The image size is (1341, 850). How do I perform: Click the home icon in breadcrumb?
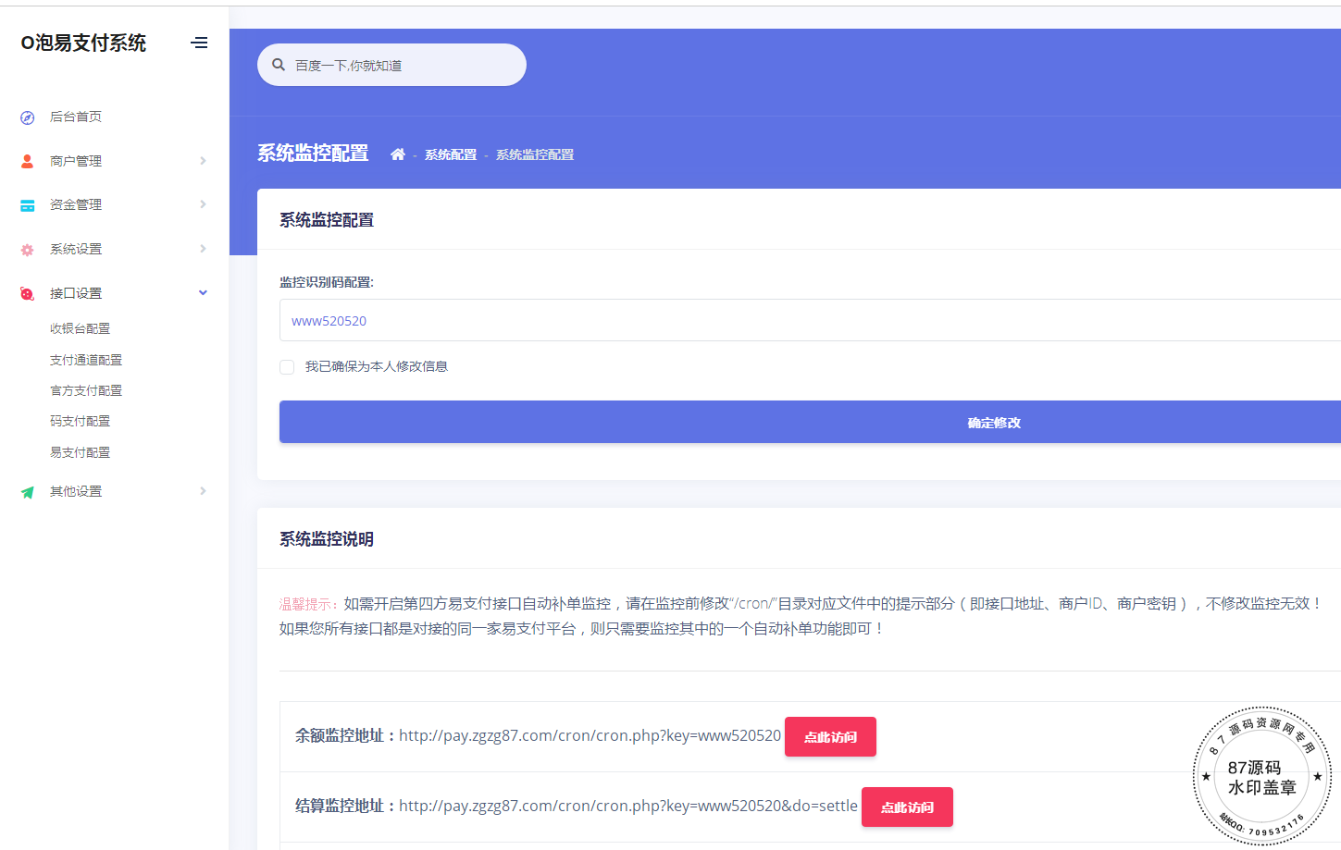pyautogui.click(x=398, y=154)
